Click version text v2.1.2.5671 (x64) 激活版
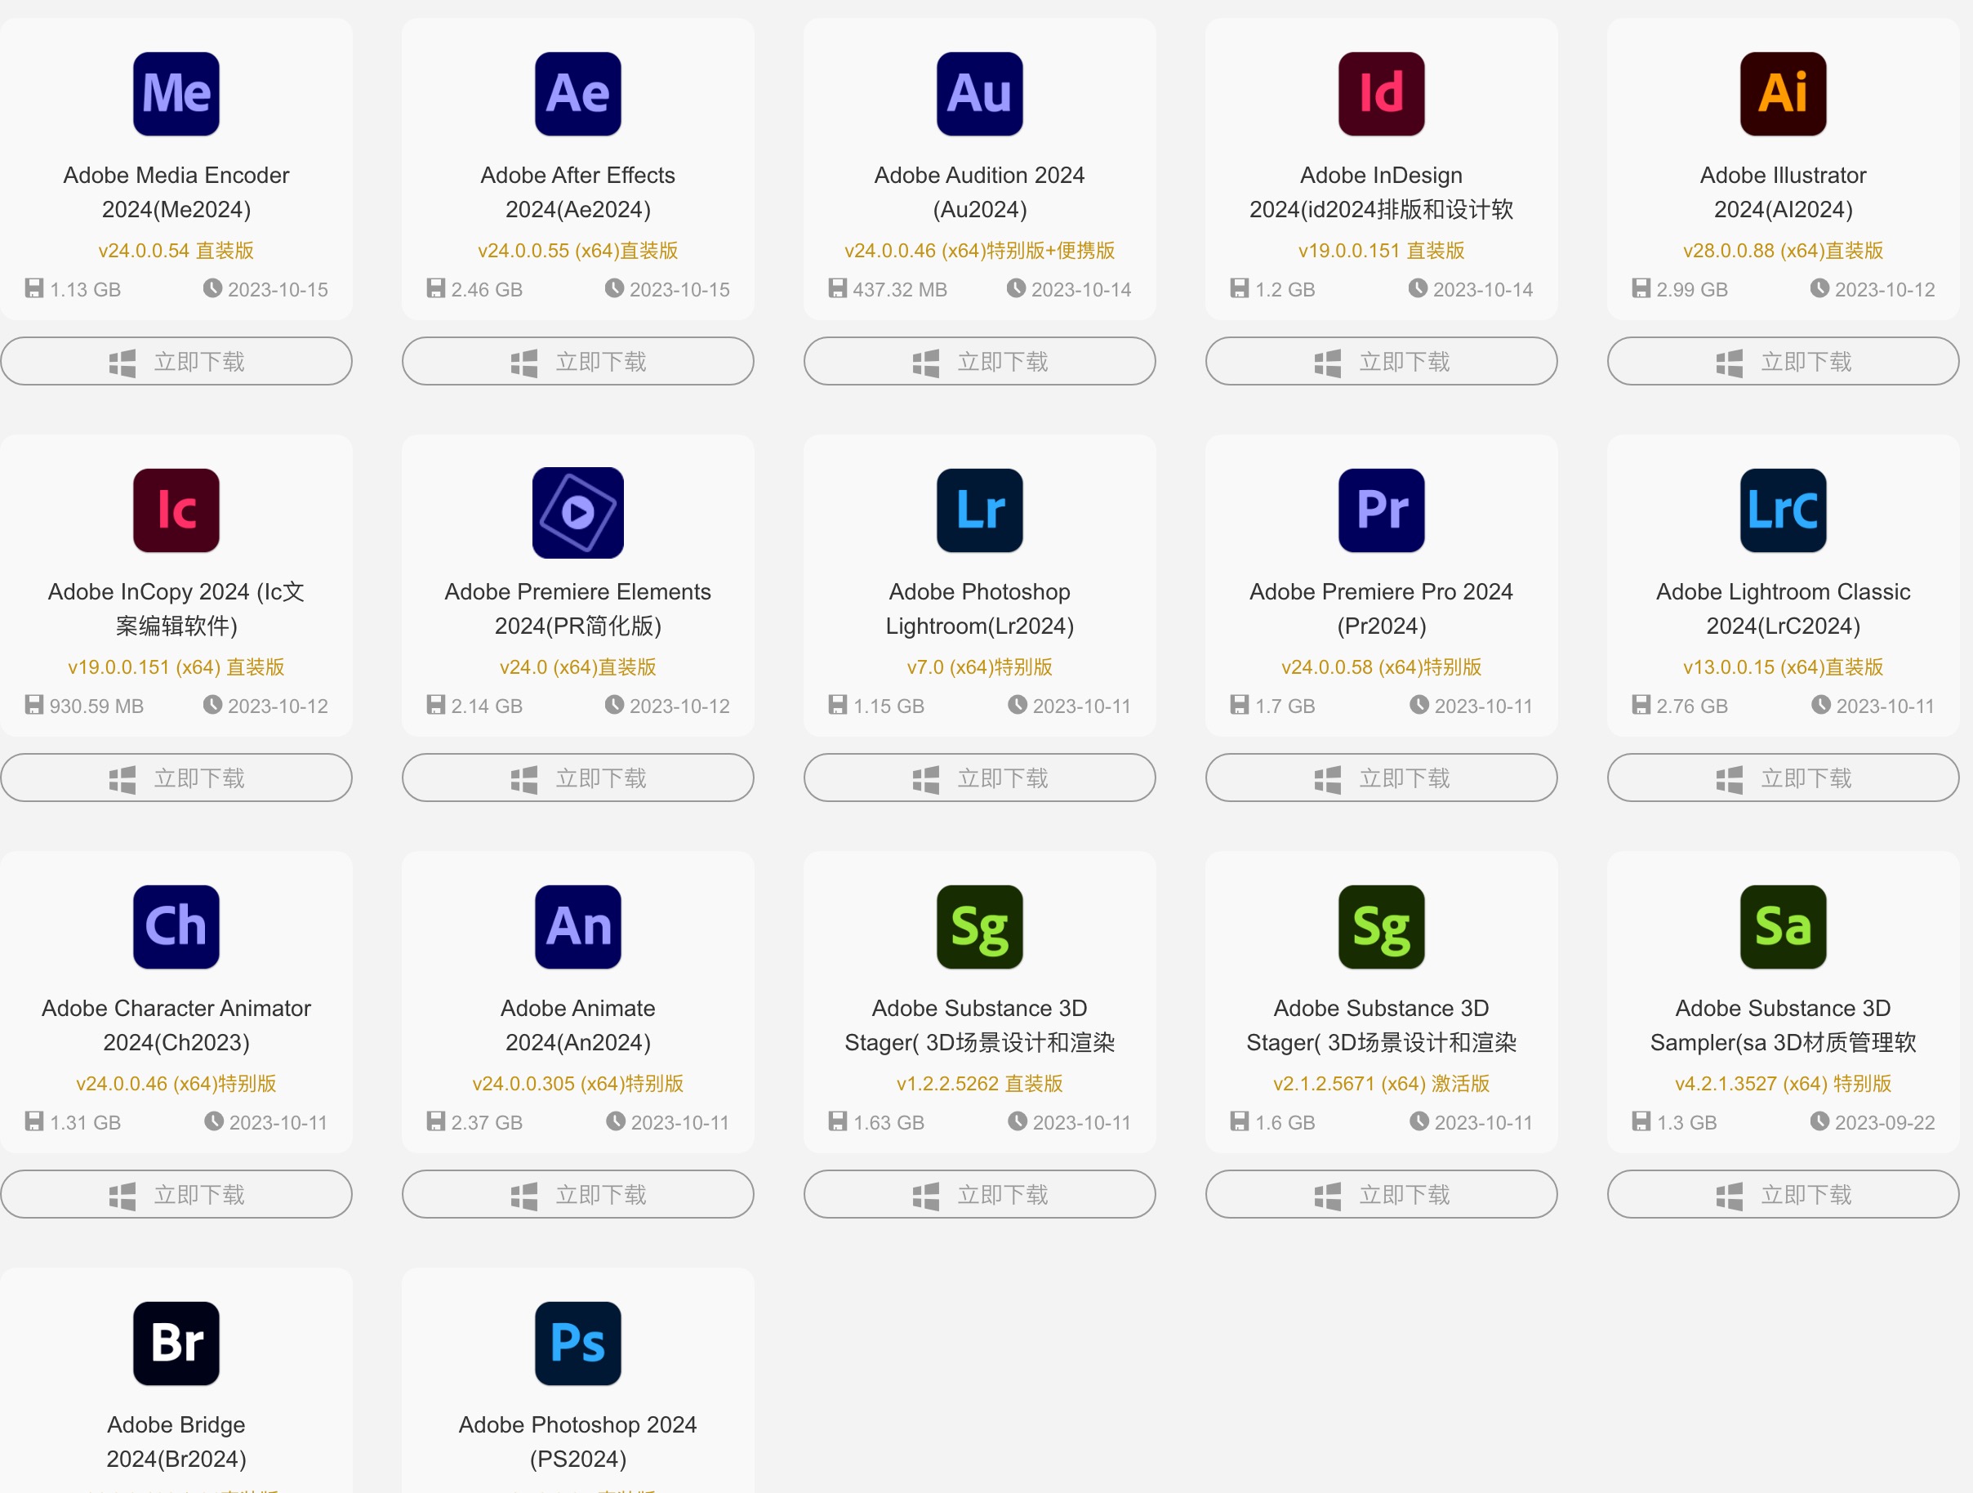 pyautogui.click(x=1381, y=1084)
